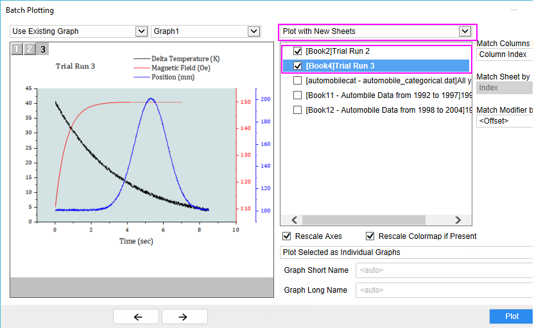This screenshot has height=328, width=534.
Task: Click the left arrow previous button
Action: pyautogui.click(x=136, y=316)
